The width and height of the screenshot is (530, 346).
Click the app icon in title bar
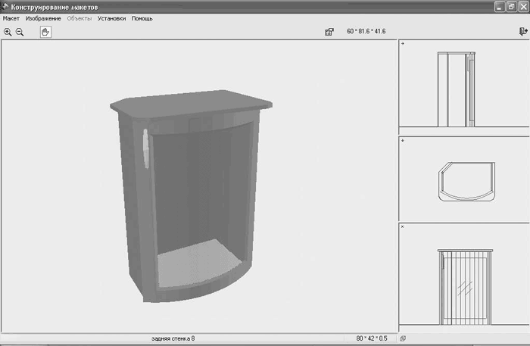click(x=5, y=6)
